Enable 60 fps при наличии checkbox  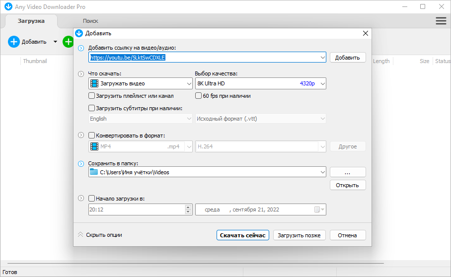[198, 95]
